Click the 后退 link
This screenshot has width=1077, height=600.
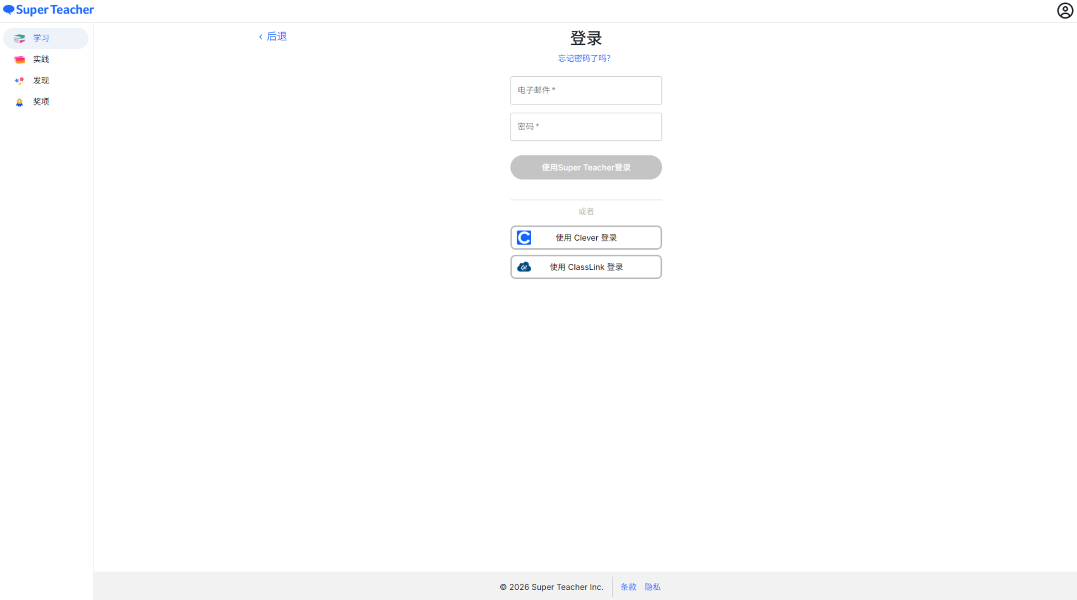click(276, 36)
